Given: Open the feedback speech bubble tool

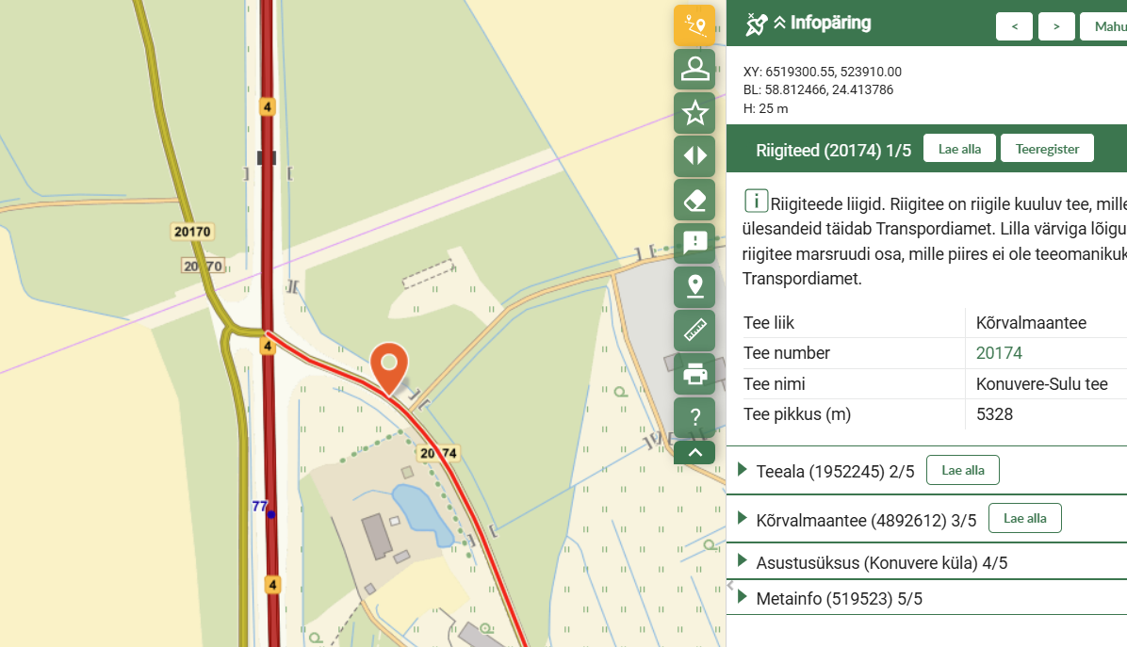Looking at the screenshot, I should pos(694,243).
